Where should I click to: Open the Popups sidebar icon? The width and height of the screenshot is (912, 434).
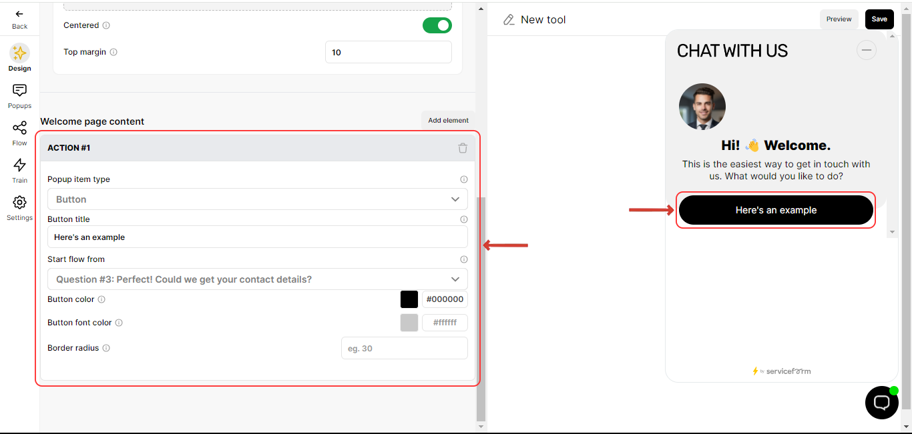pos(19,96)
